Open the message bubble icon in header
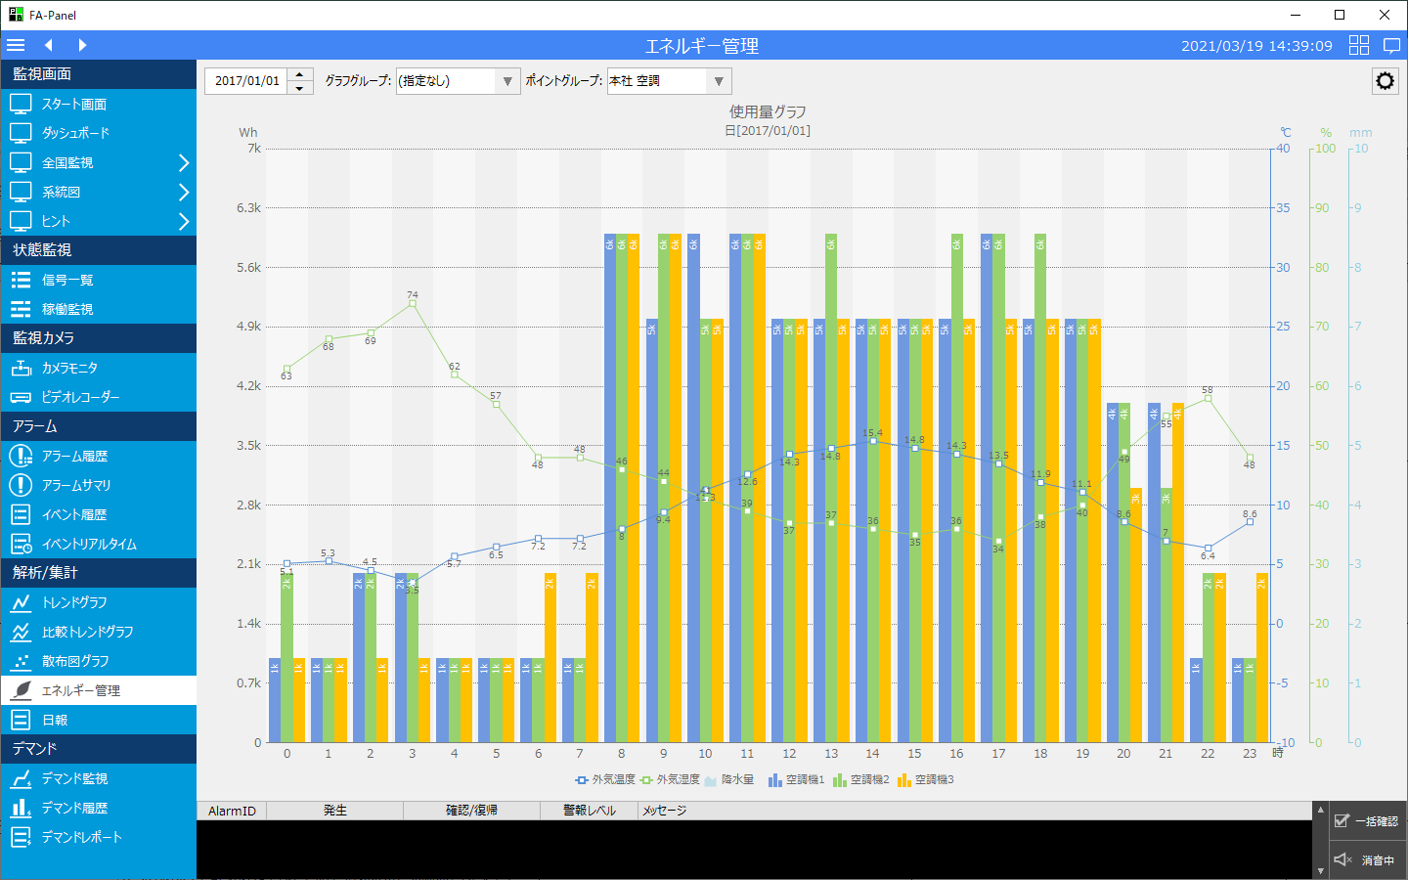 [1391, 45]
